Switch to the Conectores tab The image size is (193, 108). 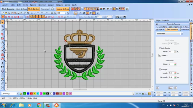(x=162, y=27)
